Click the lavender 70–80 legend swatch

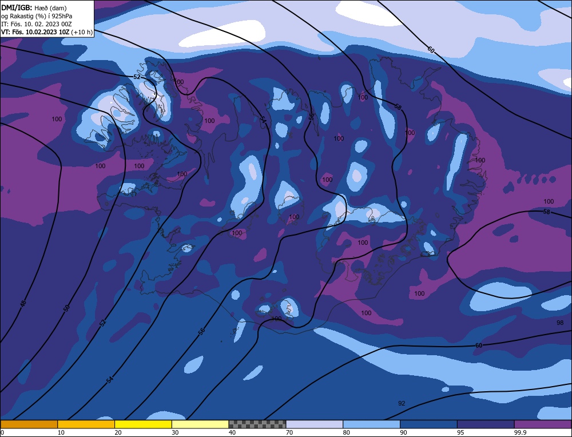315,424
